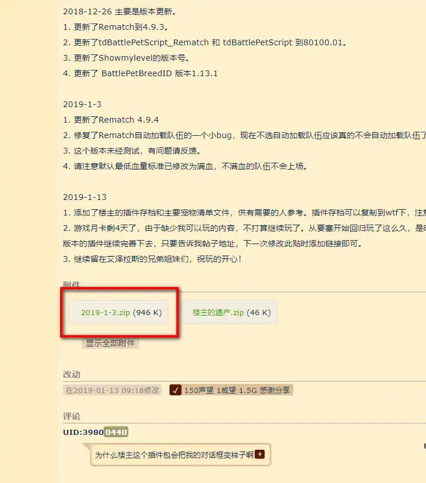Click the 评论 section heading
Viewport: 426px width, 483px height.
point(72,416)
